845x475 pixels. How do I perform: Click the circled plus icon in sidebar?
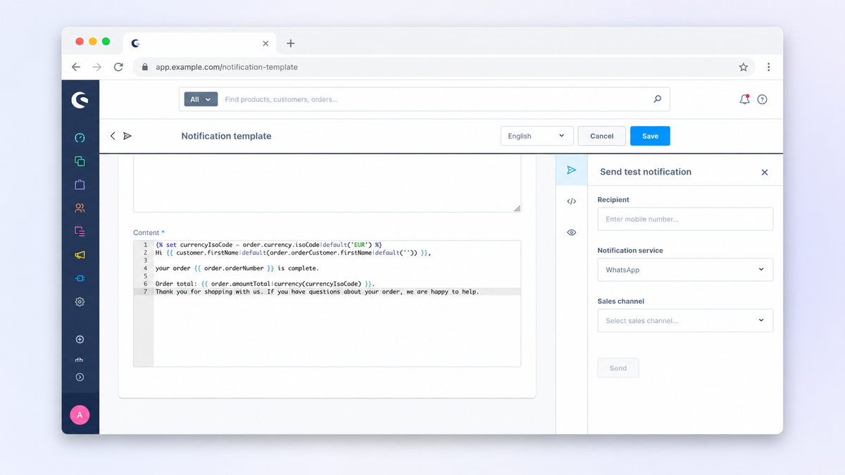(80, 339)
